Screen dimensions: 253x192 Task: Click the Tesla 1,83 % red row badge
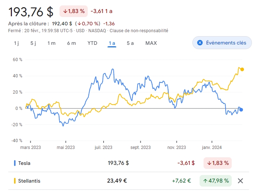pyautogui.click(x=218, y=163)
